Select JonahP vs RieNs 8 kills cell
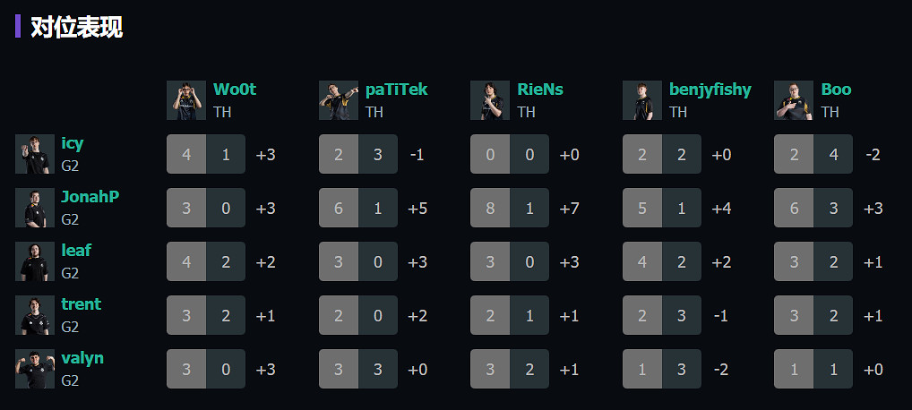The image size is (912, 410). click(490, 208)
